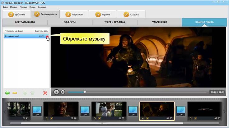Image resolution: width=229 pixels, height=128 pixels.
Task: Open the Правка menu
Action: coord(14,7)
